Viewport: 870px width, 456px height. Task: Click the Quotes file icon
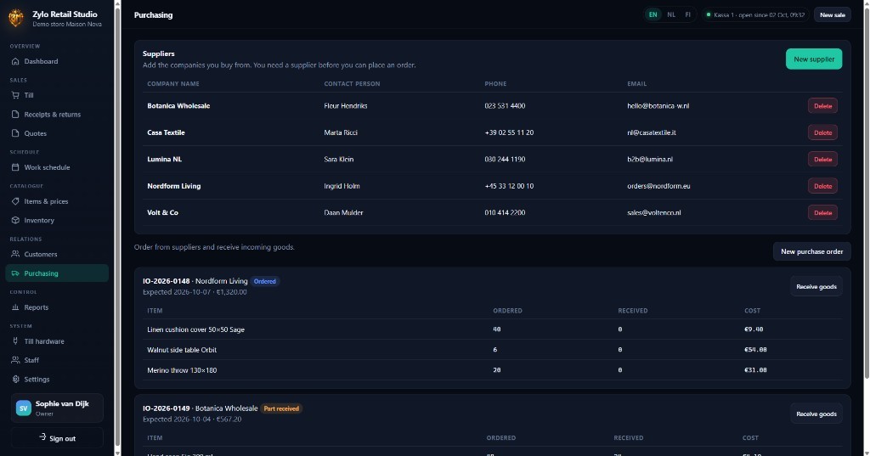pos(15,133)
